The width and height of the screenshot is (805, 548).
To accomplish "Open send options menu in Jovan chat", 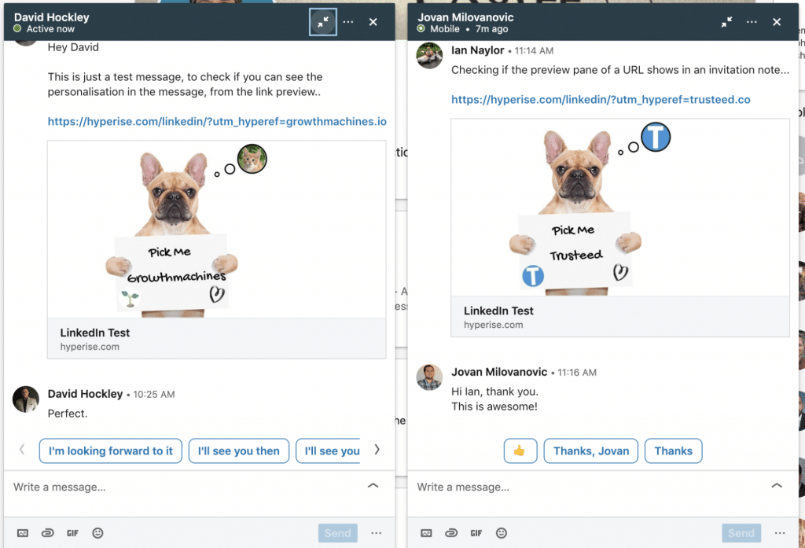I will (780, 533).
